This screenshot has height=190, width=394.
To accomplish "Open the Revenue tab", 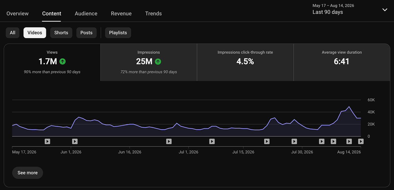I will click(x=121, y=14).
